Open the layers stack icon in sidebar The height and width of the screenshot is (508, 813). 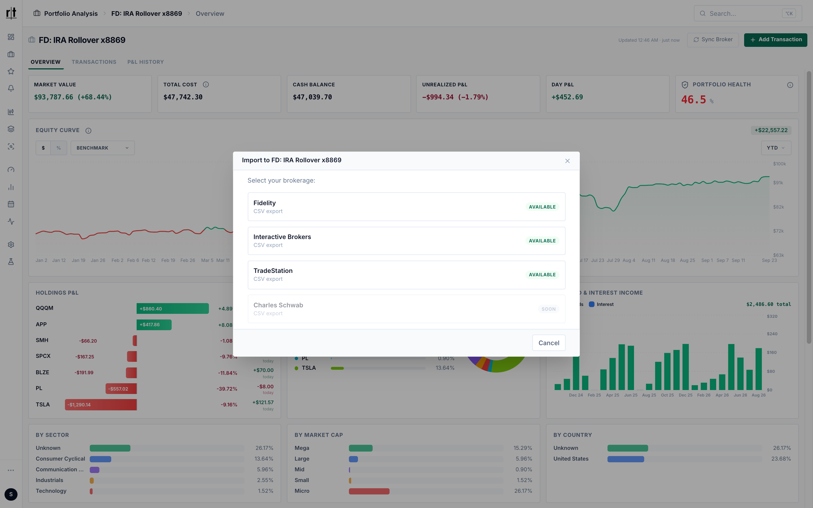(x=11, y=129)
